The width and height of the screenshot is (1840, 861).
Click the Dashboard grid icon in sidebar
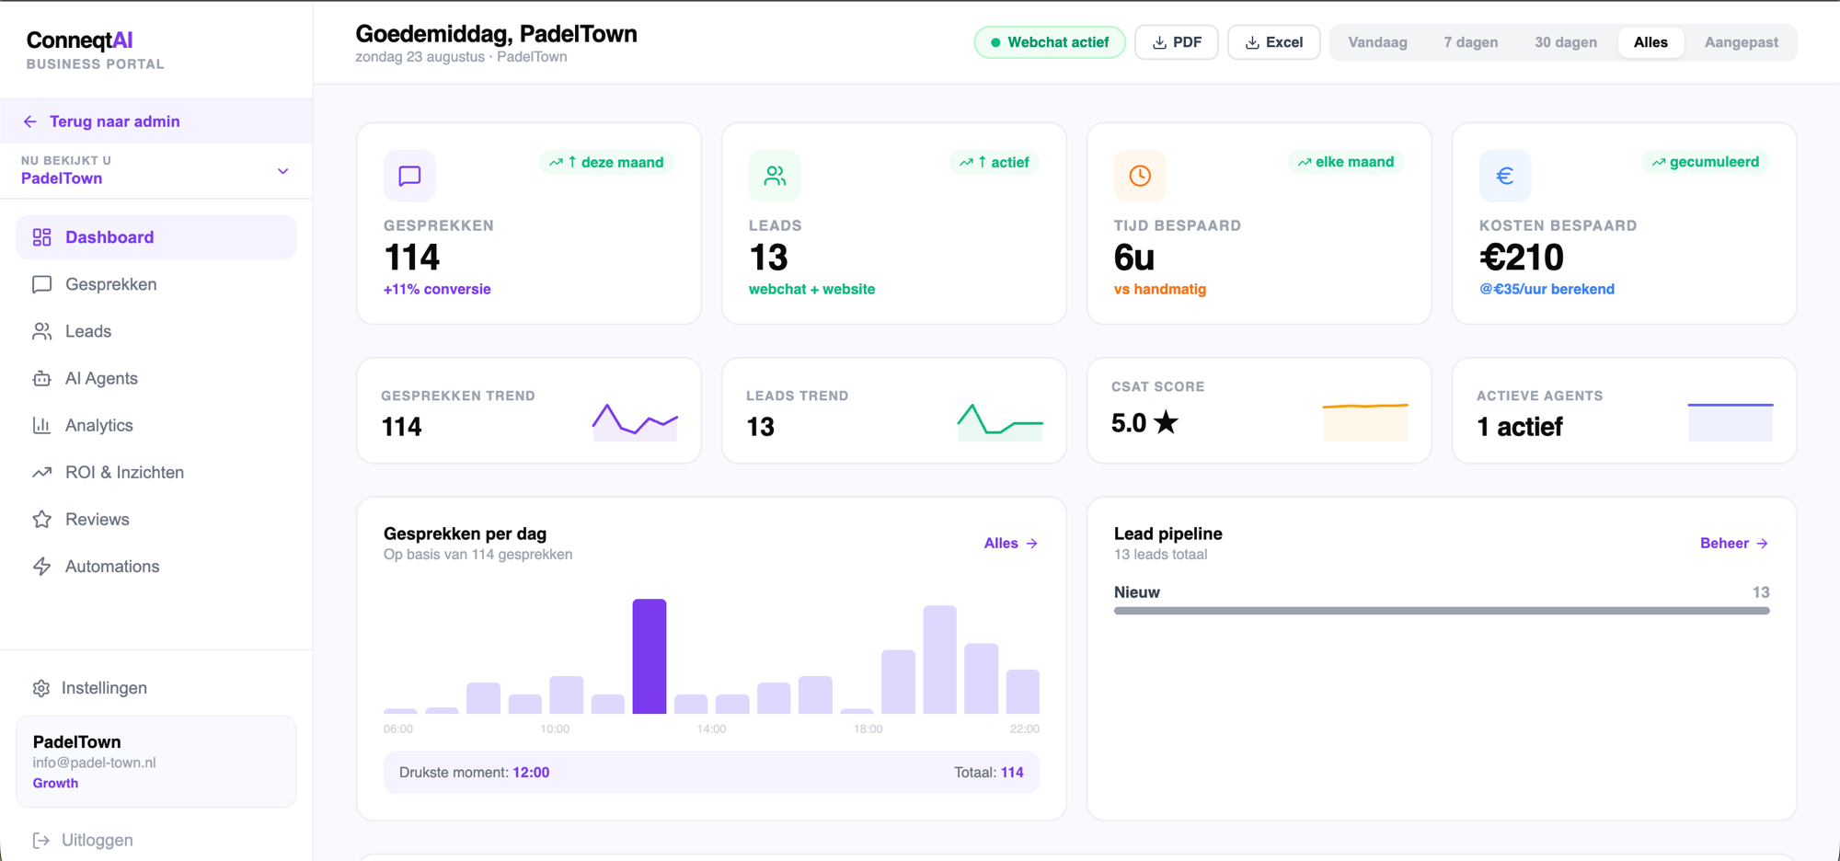[x=41, y=237]
